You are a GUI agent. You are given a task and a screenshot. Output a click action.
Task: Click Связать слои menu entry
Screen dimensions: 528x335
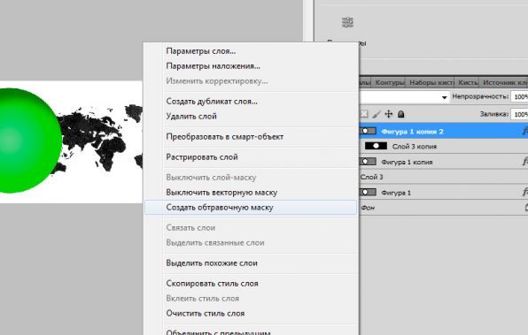click(190, 228)
